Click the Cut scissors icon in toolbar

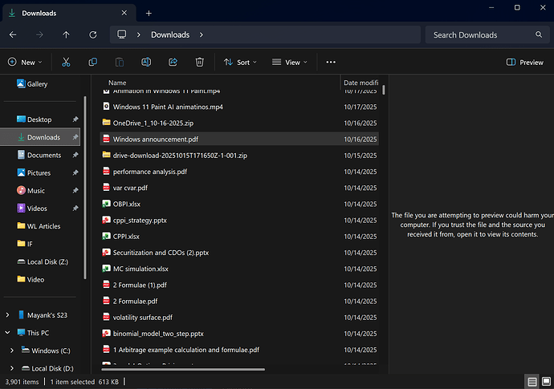[66, 62]
